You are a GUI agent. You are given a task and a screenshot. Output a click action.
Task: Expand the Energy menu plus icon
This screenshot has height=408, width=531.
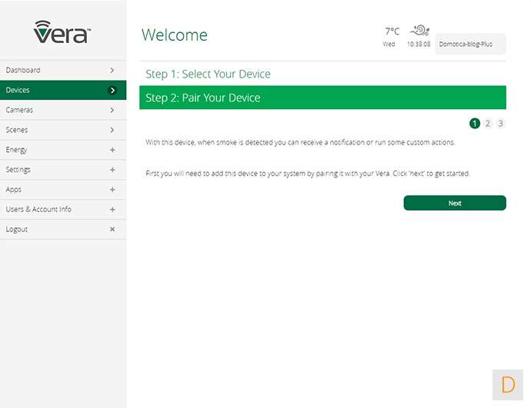(112, 150)
